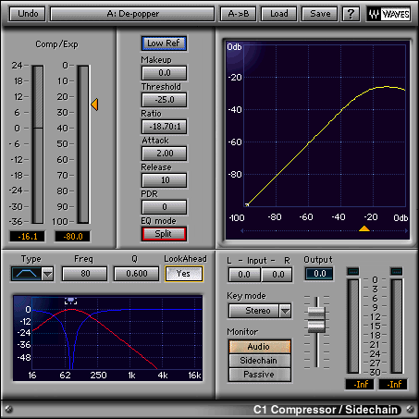The height and width of the screenshot is (419, 419).
Task: Click the Ratio -18.70:1 field
Action: click(164, 127)
